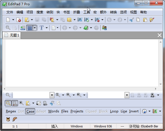Click the Count Matches 123 icon
The width and height of the screenshot is (165, 131).
point(45,103)
